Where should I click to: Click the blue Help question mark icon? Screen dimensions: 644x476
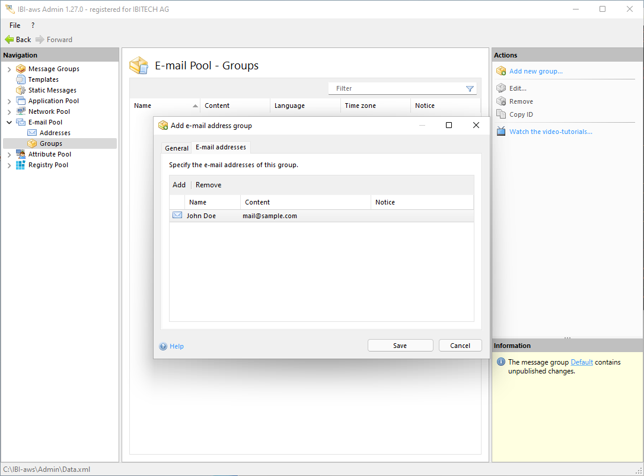[163, 346]
